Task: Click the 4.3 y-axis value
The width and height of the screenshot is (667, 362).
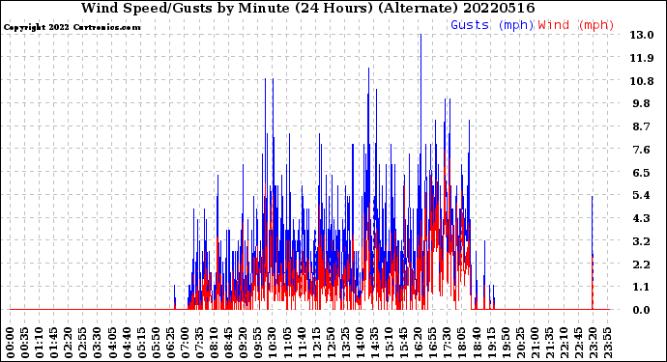Action: click(x=642, y=218)
